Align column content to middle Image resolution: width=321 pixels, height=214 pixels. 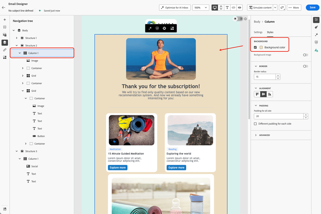click(x=264, y=94)
